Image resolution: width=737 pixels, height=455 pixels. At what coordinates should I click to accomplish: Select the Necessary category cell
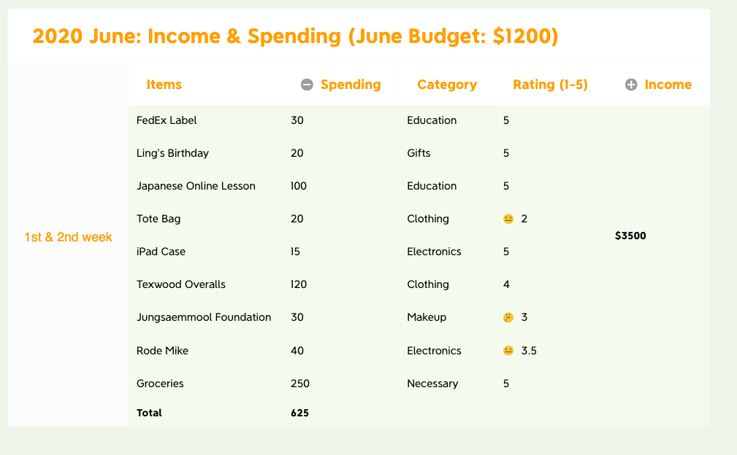[x=432, y=384]
